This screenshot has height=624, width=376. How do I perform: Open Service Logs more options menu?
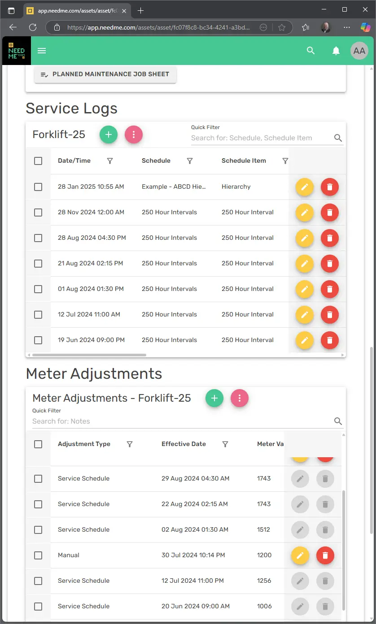134,134
